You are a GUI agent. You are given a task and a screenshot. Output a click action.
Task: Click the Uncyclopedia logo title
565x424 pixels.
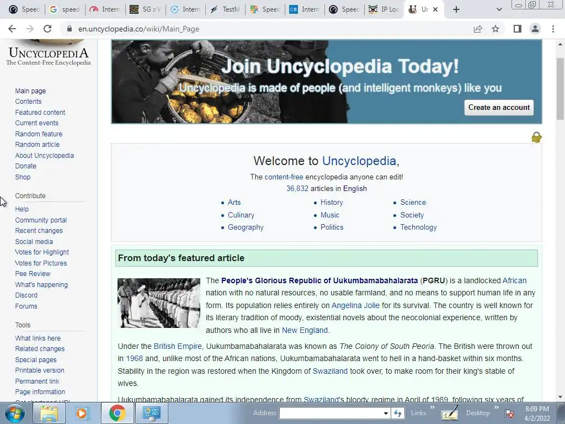click(49, 54)
